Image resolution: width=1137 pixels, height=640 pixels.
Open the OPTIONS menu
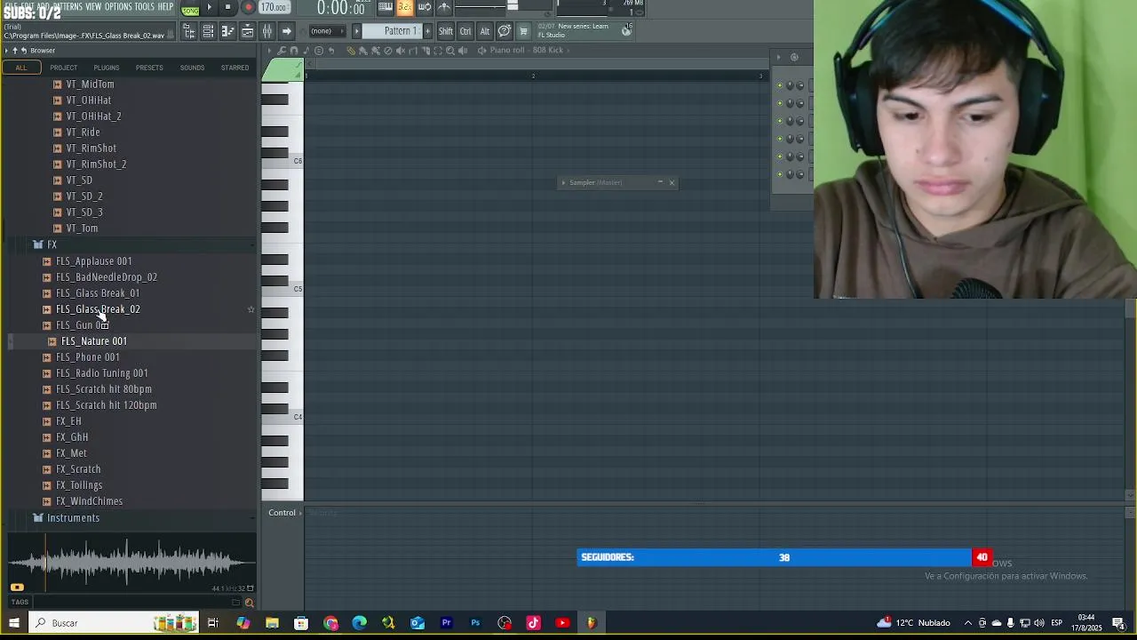coord(118,6)
